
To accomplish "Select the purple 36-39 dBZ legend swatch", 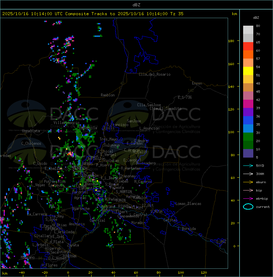I will 248,112.
